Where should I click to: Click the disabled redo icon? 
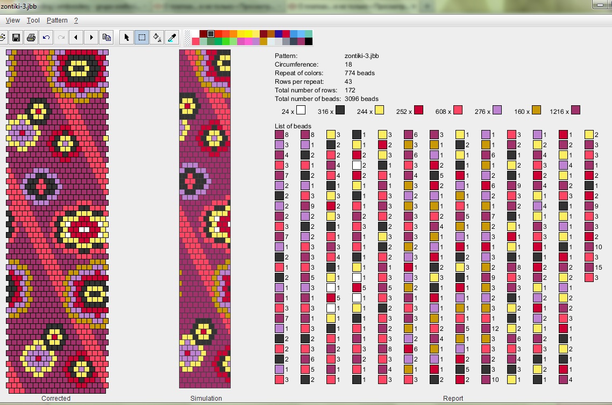[x=61, y=38]
